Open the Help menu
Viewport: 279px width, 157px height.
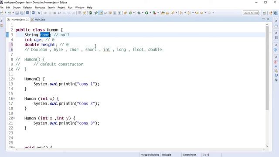tap(90, 7)
